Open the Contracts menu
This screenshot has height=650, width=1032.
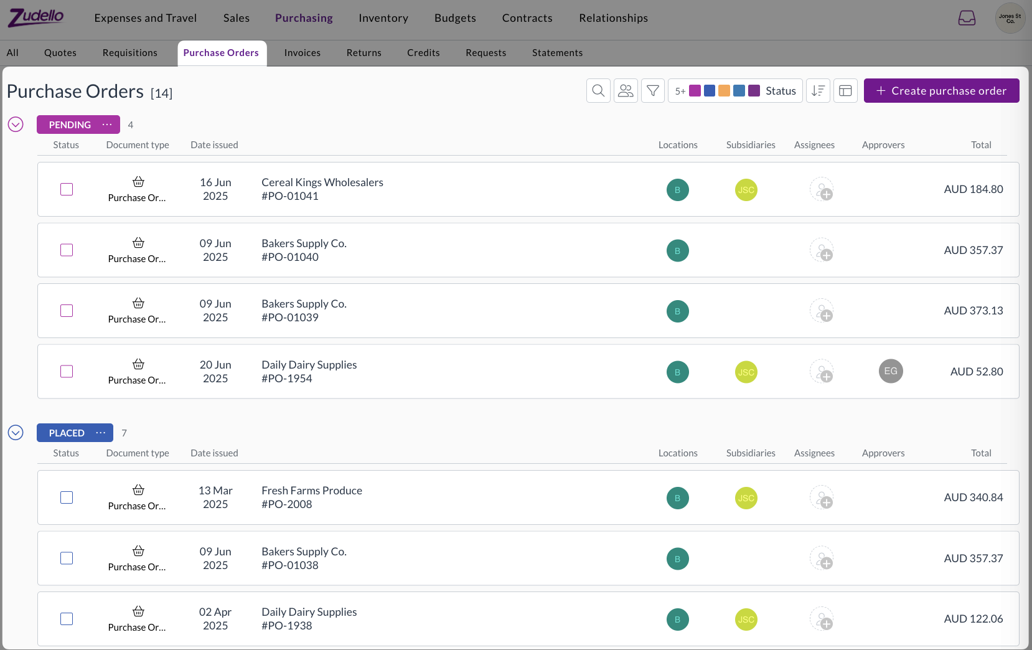click(527, 18)
